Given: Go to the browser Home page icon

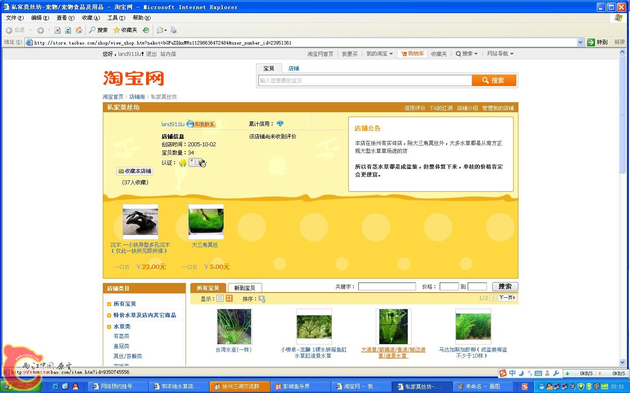Looking at the screenshot, I should 79,30.
